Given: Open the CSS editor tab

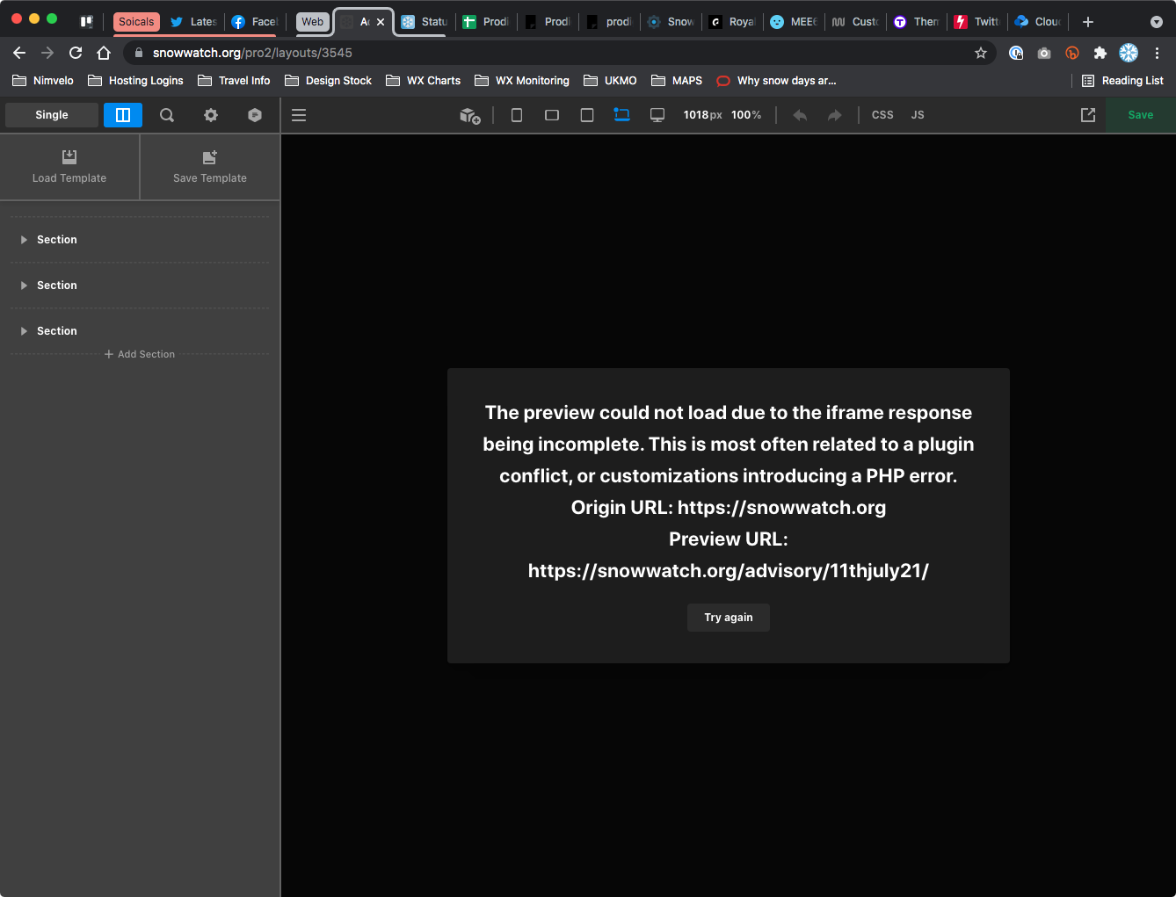Looking at the screenshot, I should coord(882,115).
